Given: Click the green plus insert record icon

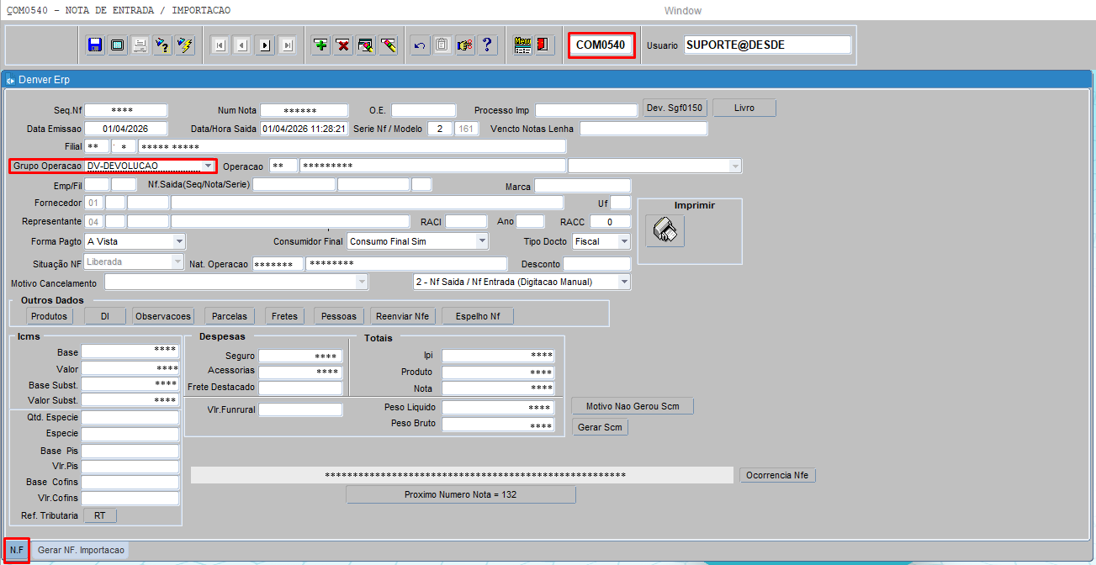Looking at the screenshot, I should pos(320,45).
